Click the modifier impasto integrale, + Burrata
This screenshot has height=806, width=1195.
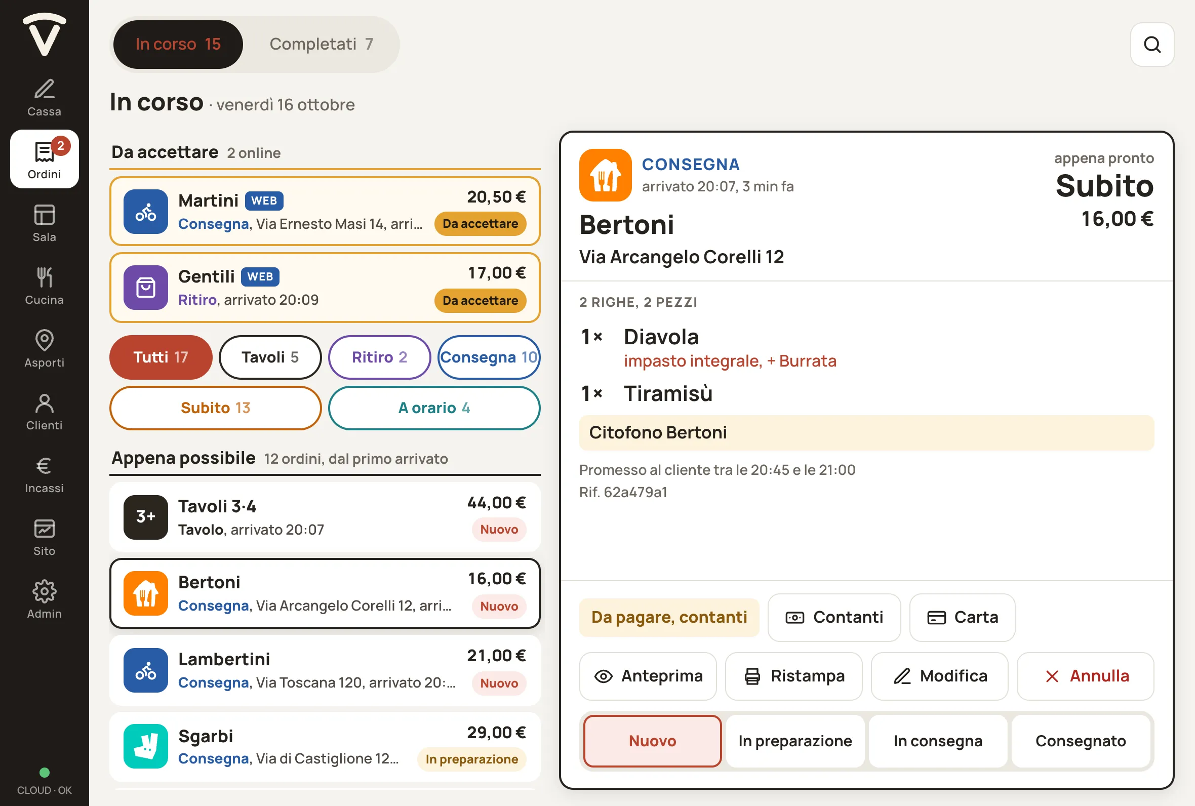click(730, 361)
